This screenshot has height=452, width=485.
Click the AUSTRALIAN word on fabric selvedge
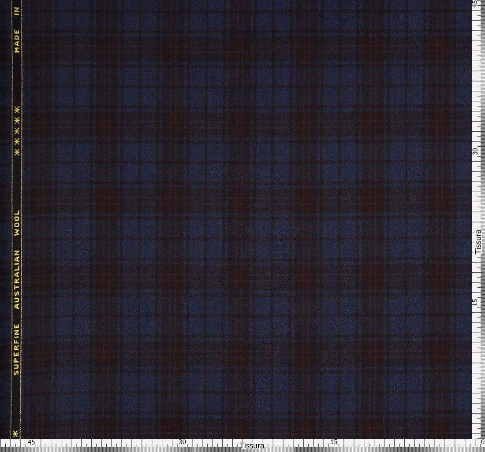point(17,280)
